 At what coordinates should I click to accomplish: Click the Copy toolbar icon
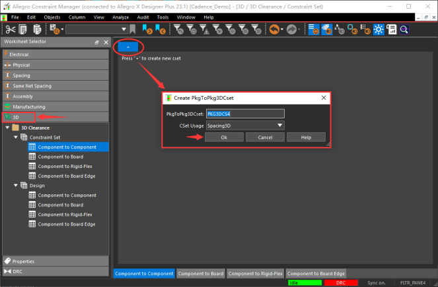[x=23, y=29]
